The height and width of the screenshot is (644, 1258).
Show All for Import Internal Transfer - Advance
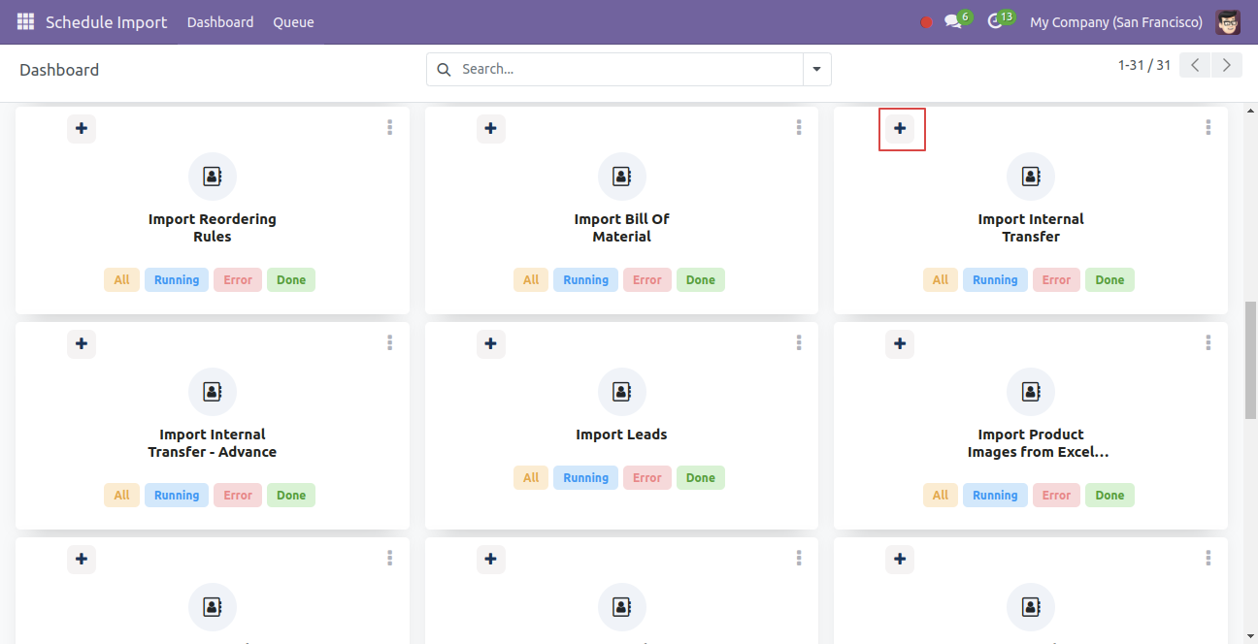[121, 495]
